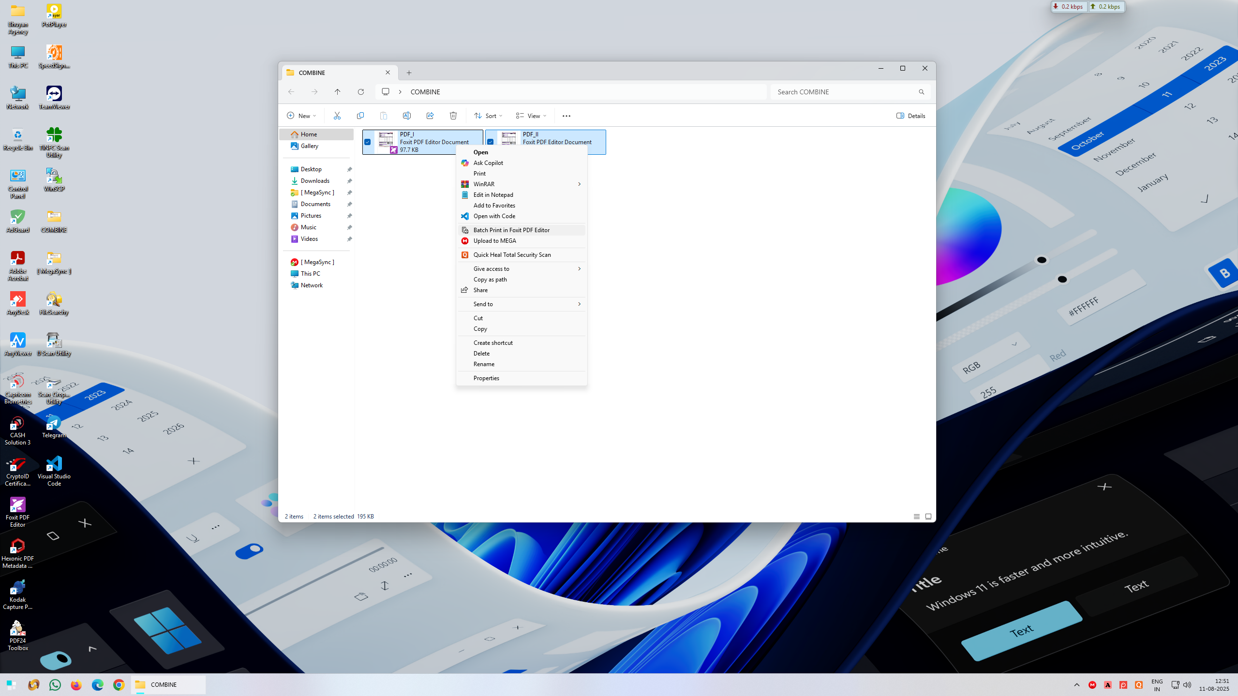Switch to large thumbnails view icon
The height and width of the screenshot is (696, 1238).
click(x=928, y=517)
